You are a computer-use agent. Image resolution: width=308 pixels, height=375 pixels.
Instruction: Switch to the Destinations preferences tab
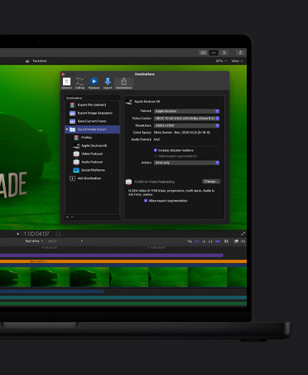coord(123,83)
